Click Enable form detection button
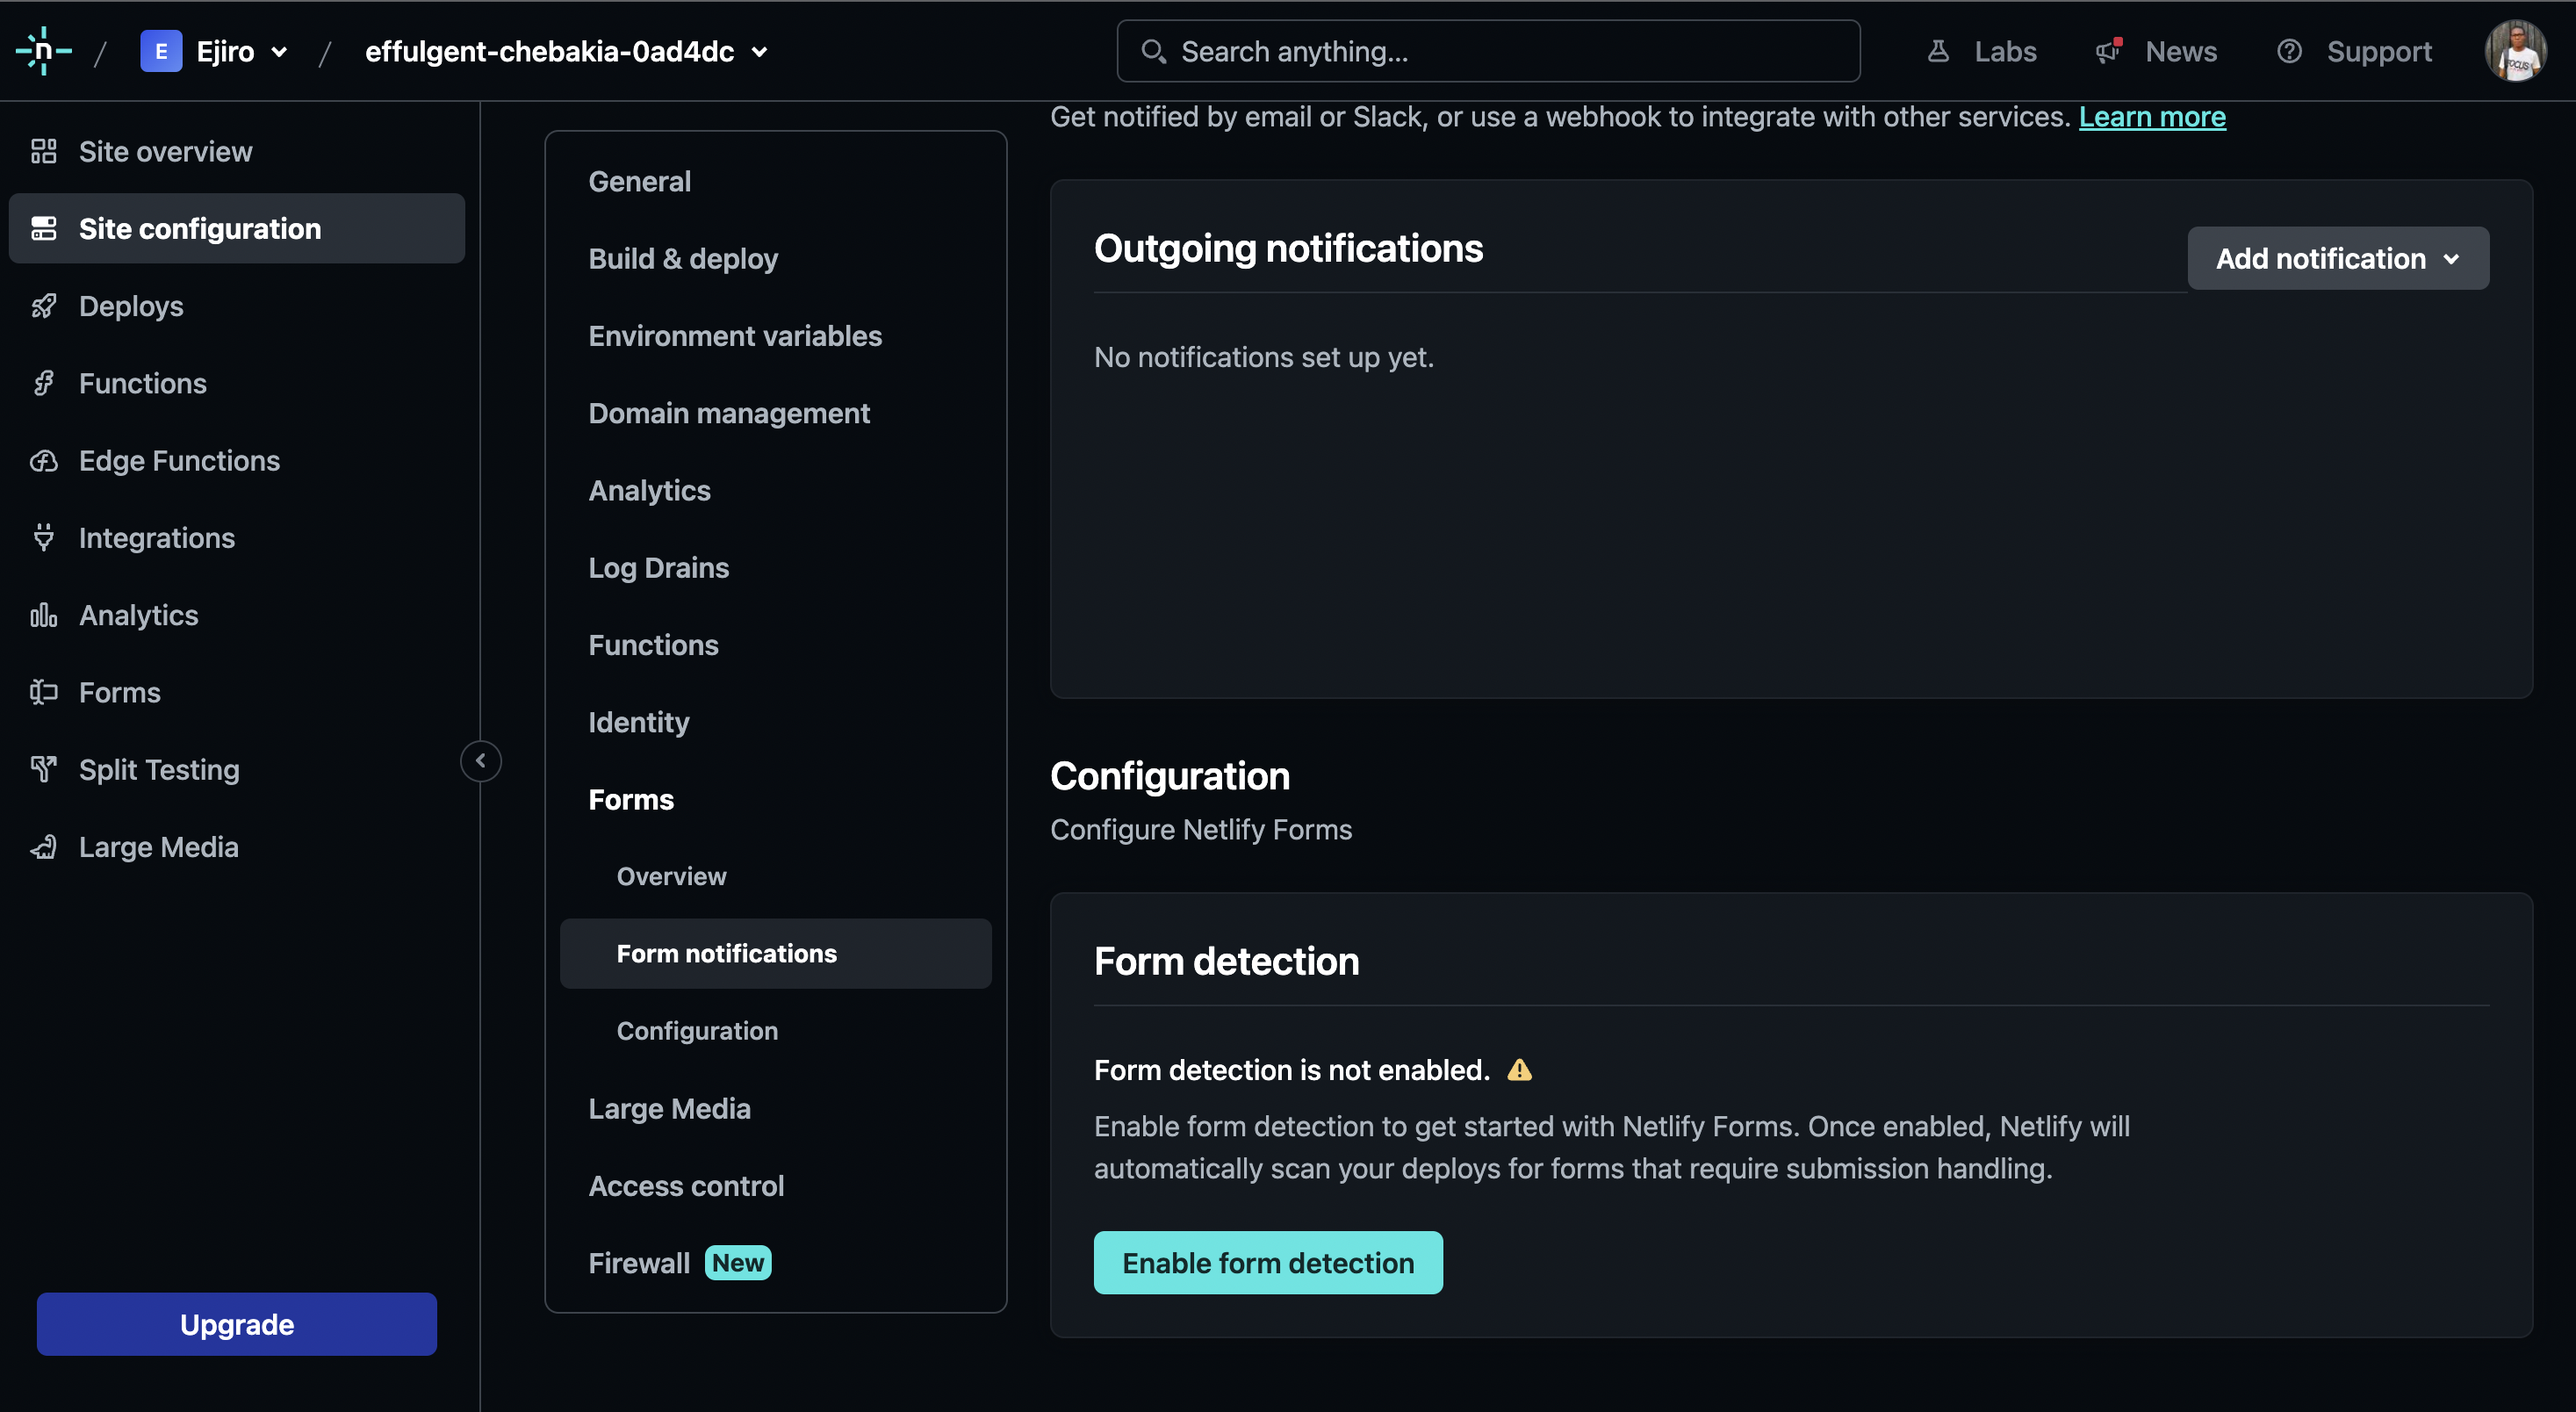The height and width of the screenshot is (1412, 2576). 1267,1263
